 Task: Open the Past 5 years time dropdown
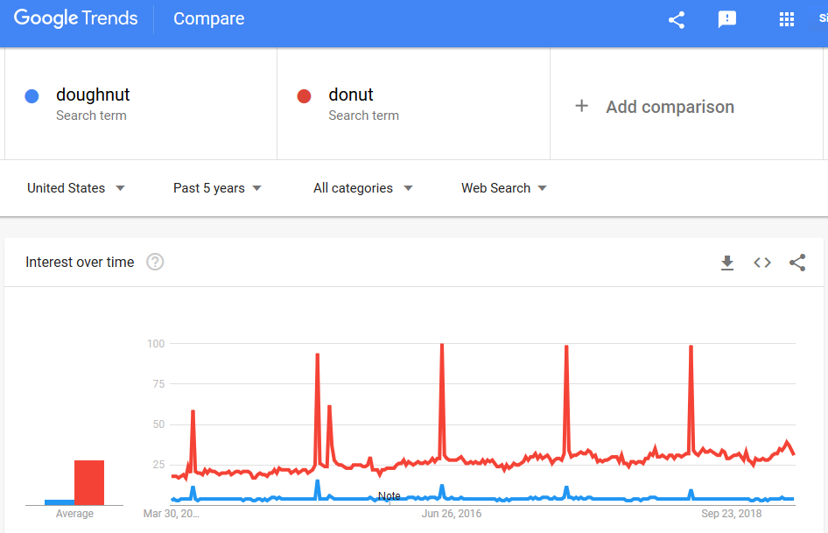pyautogui.click(x=217, y=188)
